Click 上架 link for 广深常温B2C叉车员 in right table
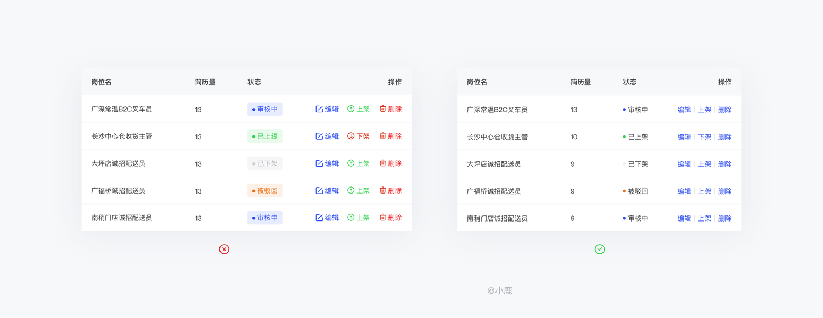The image size is (823, 318). (704, 110)
